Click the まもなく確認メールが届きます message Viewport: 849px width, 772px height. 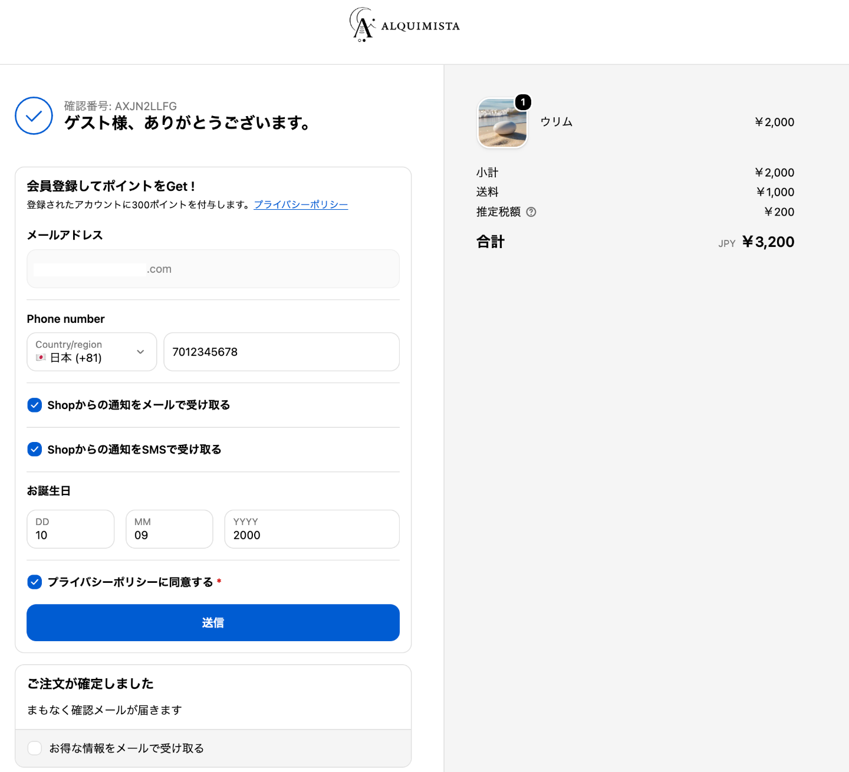pos(104,710)
